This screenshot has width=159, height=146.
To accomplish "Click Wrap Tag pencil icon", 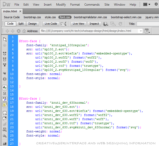I will (x=5, y=124).
